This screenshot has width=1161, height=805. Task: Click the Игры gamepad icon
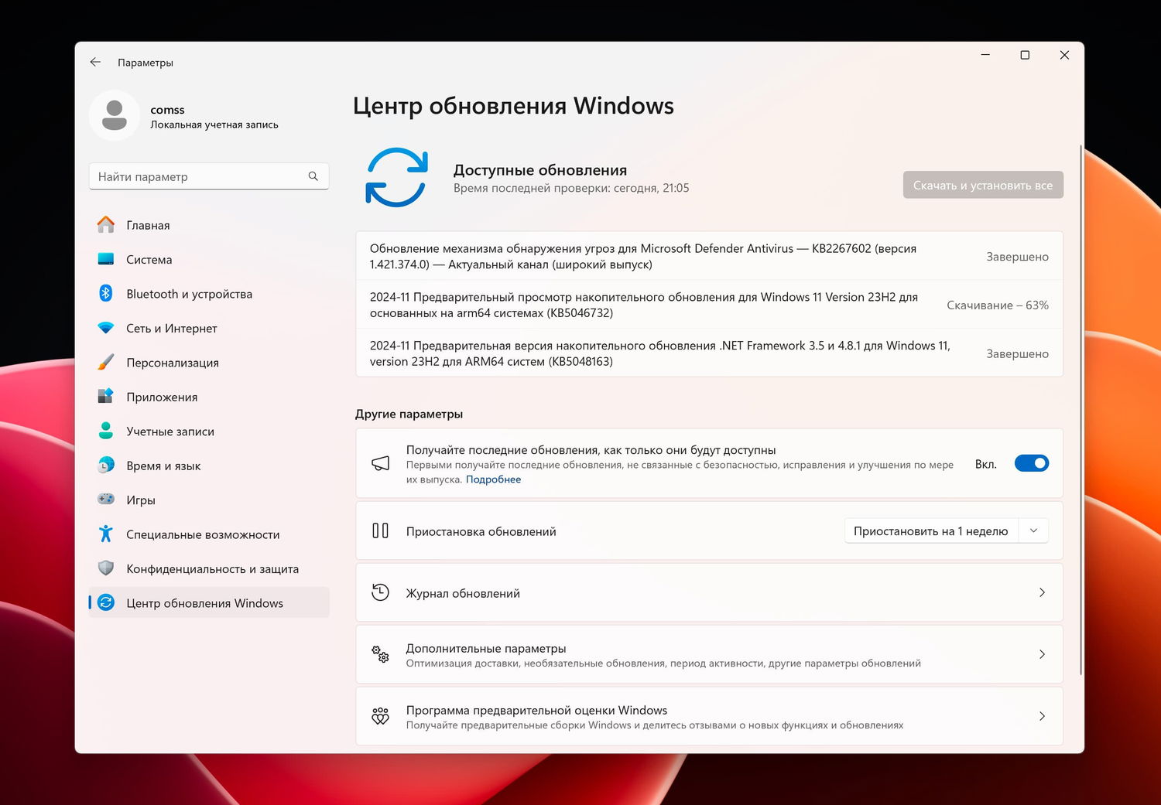coord(106,500)
